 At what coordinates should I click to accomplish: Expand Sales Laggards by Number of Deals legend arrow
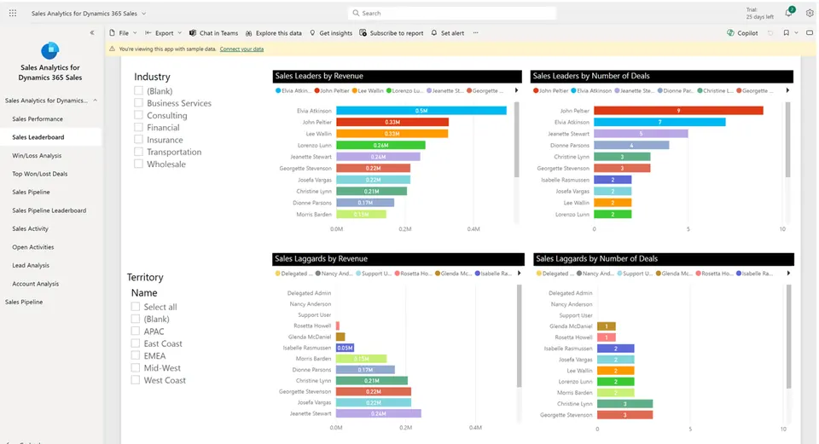788,273
